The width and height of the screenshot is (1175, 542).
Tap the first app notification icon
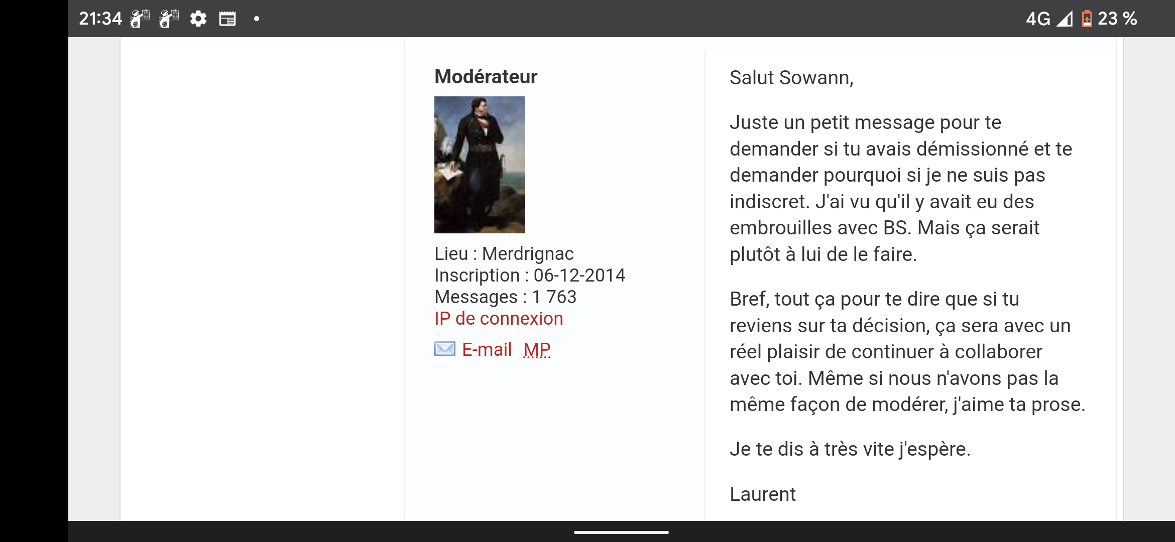[x=140, y=19]
